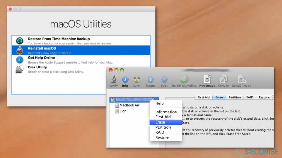Open the Info toolbar icon

tap(125, 79)
